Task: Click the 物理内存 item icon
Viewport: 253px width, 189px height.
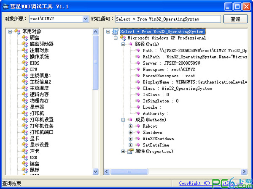Action: point(25,101)
